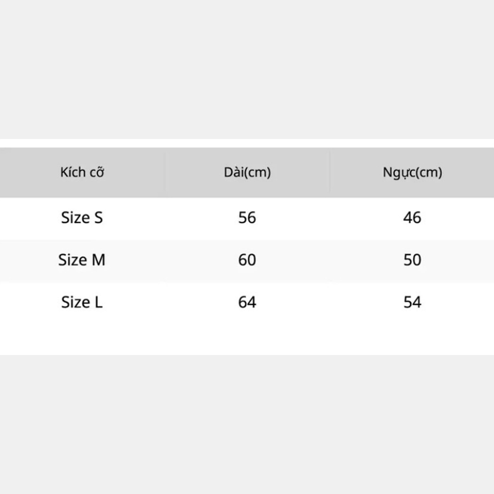Click blank white space under Size L row

coord(247,335)
